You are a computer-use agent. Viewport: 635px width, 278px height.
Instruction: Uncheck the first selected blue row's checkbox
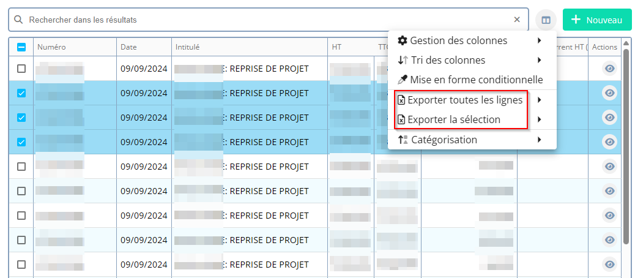[21, 93]
